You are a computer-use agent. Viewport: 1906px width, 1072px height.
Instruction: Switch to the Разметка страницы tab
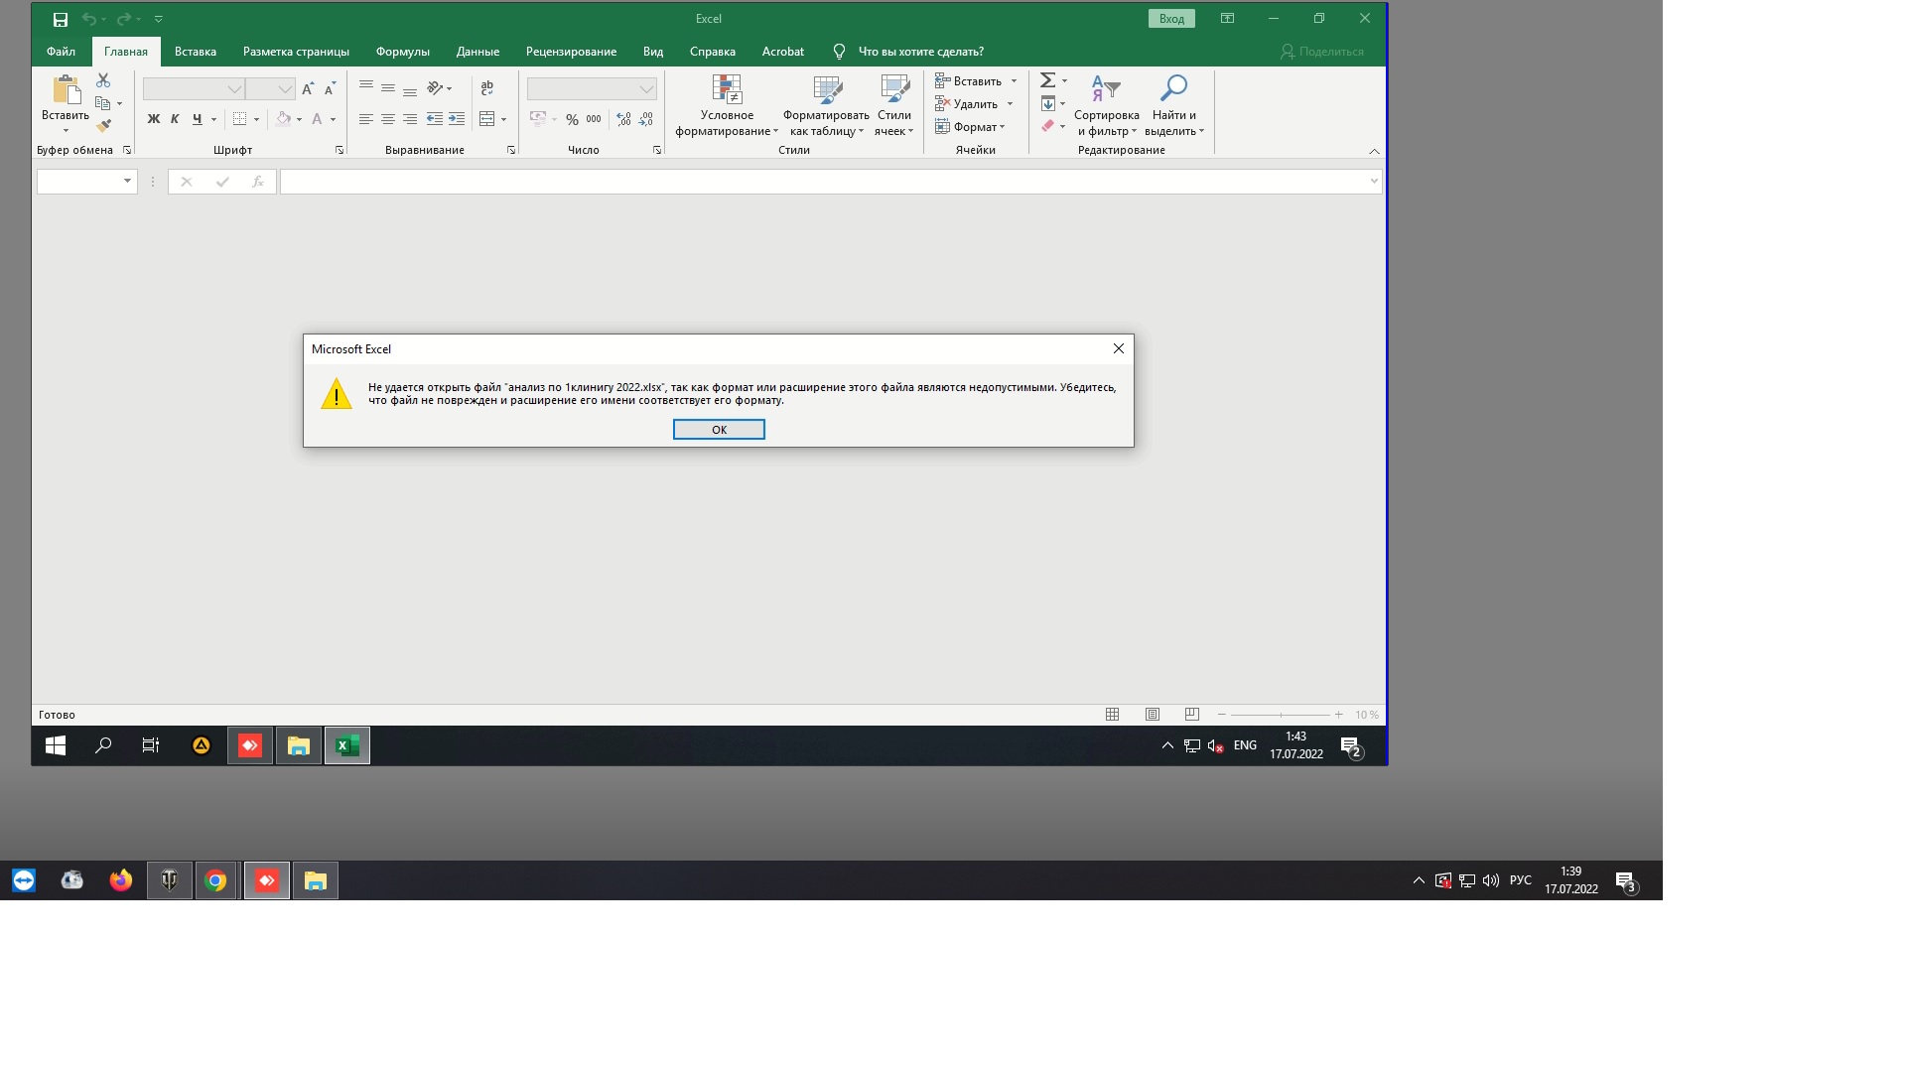coord(296,52)
